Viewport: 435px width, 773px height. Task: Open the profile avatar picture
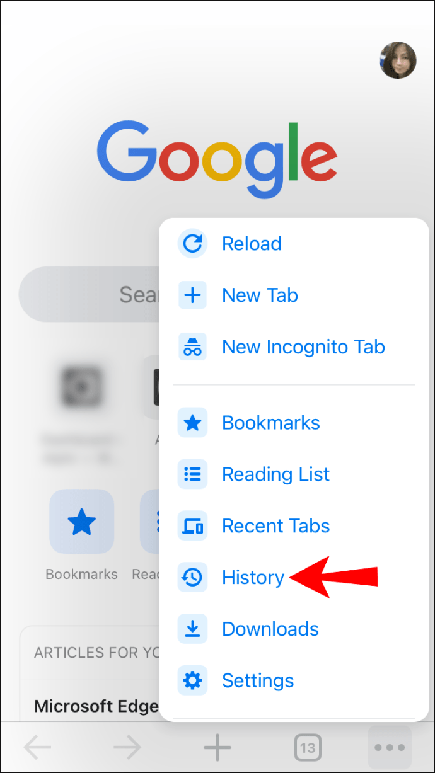click(398, 60)
